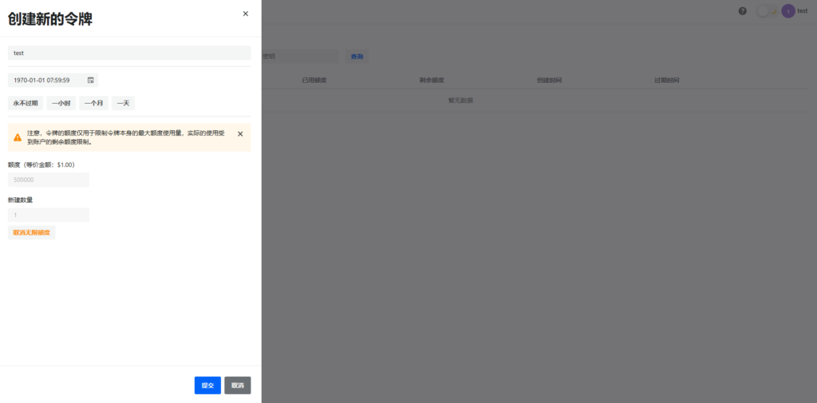Screen dimensions: 817x403
Task: Submit the form with 提交 button
Action: tap(207, 385)
